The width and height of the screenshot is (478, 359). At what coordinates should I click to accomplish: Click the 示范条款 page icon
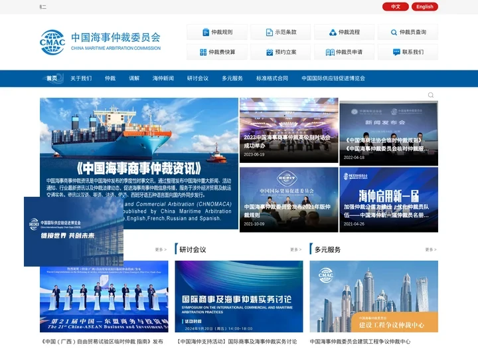pyautogui.click(x=269, y=32)
